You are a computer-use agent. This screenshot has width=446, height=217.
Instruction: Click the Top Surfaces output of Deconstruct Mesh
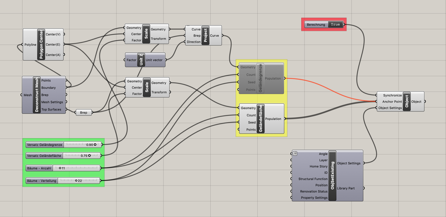(x=51, y=109)
